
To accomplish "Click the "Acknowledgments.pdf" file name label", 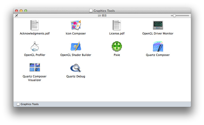I will [x=35, y=34].
